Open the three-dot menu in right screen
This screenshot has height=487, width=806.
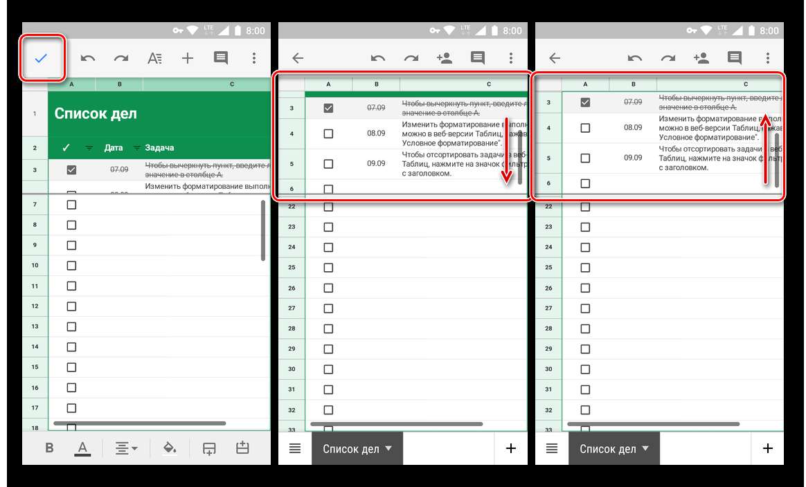[x=767, y=58]
